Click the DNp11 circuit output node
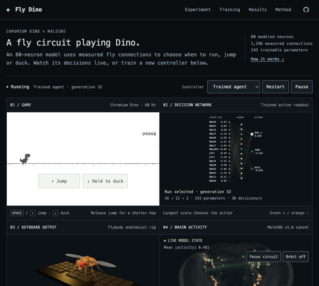319x286 pixels. 229,177
